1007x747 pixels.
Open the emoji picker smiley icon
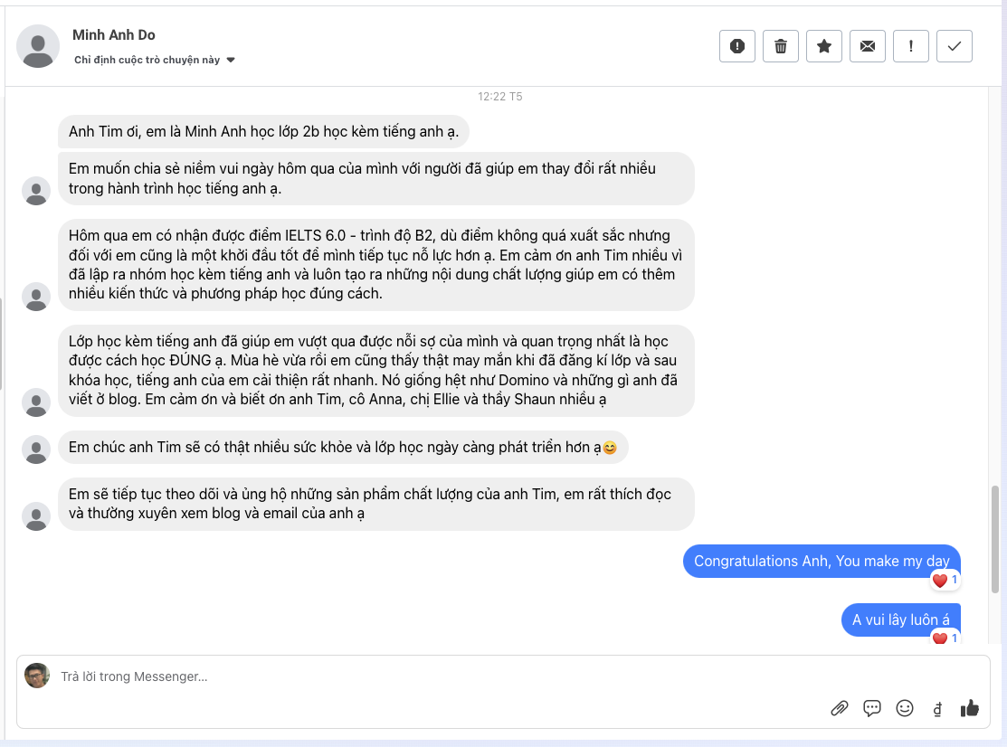905,708
